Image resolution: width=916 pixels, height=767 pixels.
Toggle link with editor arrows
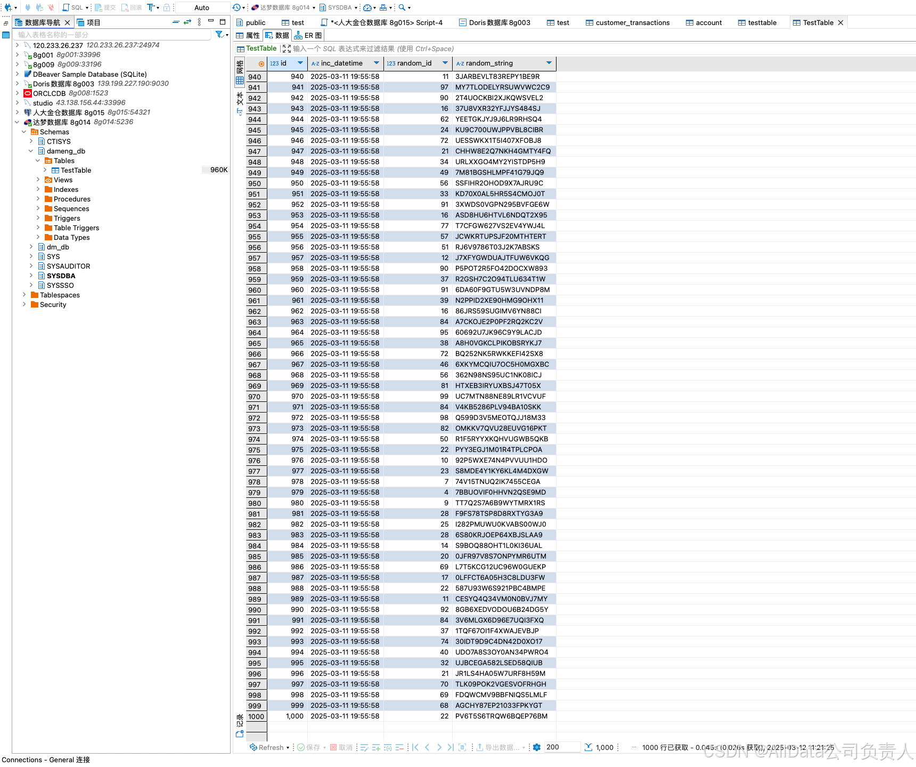(187, 22)
